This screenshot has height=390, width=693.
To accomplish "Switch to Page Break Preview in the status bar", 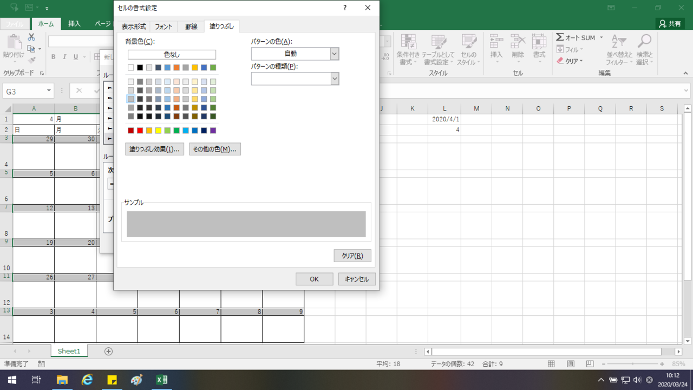I will pyautogui.click(x=590, y=364).
